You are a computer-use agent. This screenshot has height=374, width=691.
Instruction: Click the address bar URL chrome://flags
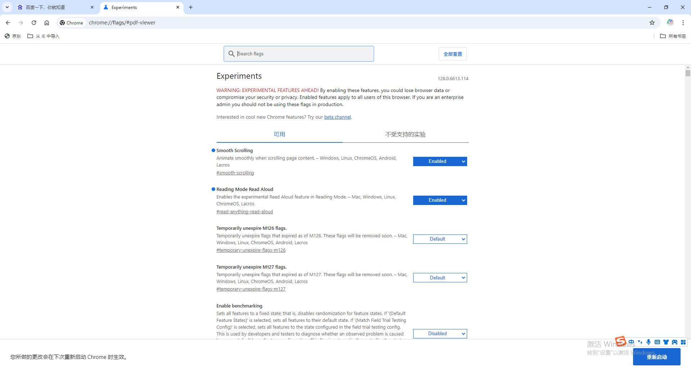click(122, 23)
